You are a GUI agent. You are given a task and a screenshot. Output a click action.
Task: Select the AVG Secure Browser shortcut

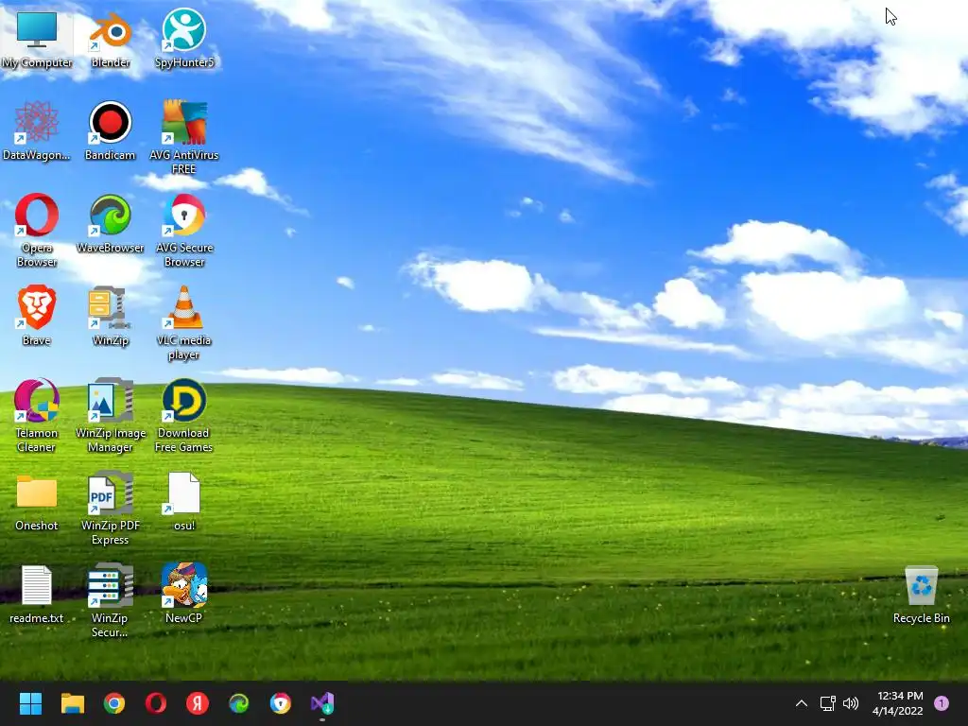[184, 231]
